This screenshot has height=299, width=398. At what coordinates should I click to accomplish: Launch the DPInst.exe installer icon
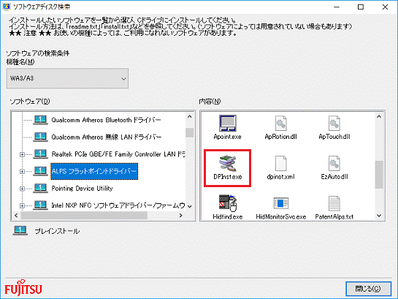[228, 163]
